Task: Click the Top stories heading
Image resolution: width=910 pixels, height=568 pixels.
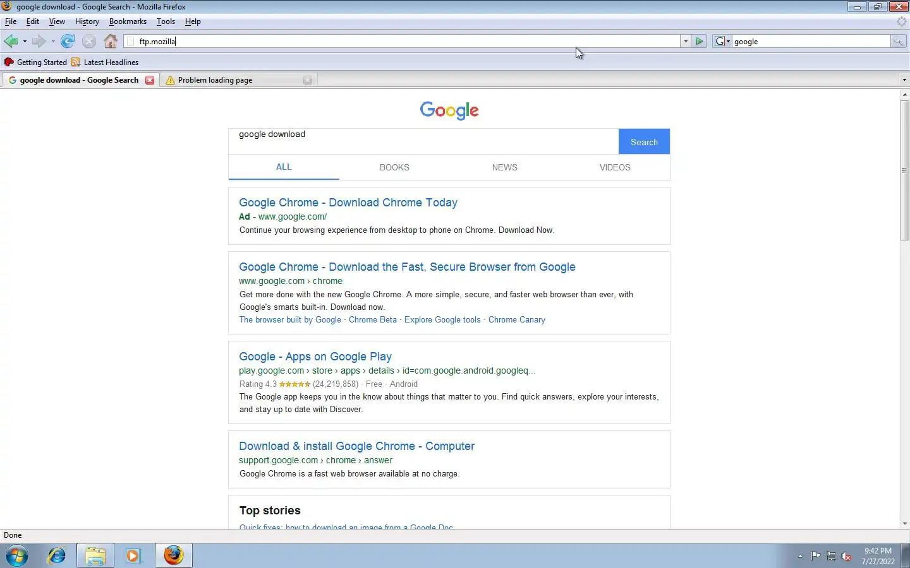Action: (270, 511)
